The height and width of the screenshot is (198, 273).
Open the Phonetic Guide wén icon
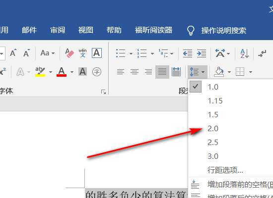pos(82,53)
